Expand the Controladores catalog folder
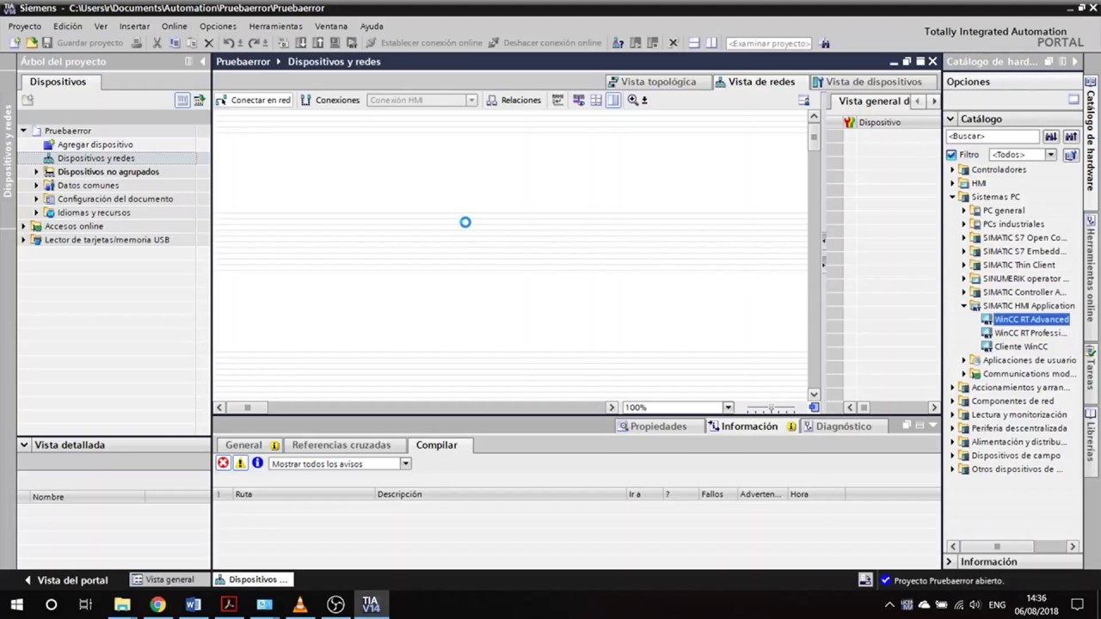 953,170
